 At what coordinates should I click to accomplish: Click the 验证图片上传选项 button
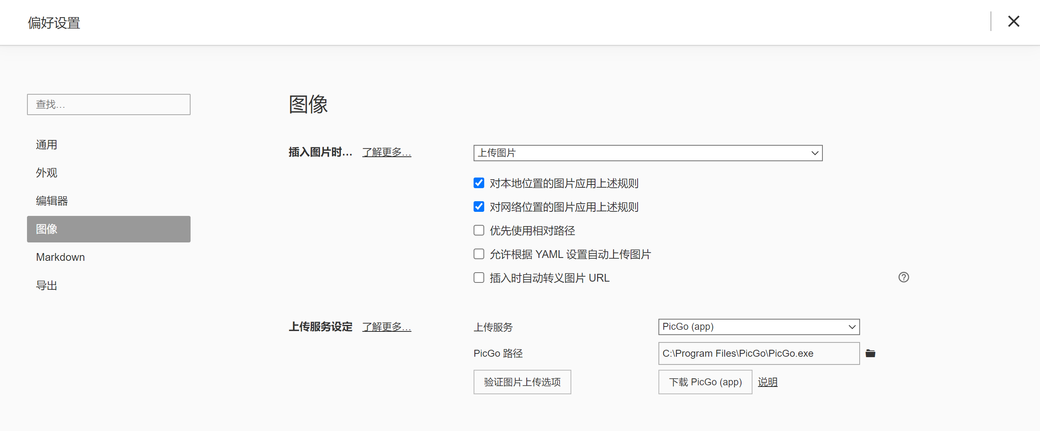[x=522, y=382]
